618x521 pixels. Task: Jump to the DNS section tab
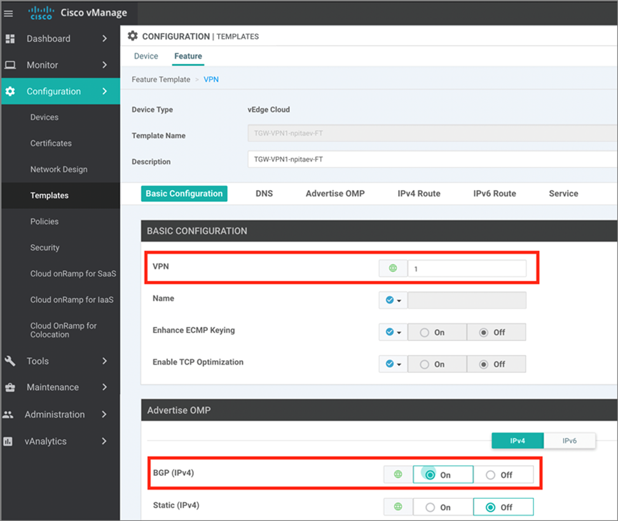tap(264, 193)
